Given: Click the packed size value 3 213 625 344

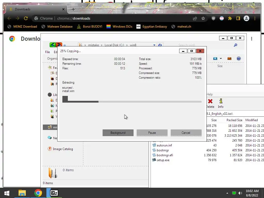Looking at the screenshot, I should [233, 135].
